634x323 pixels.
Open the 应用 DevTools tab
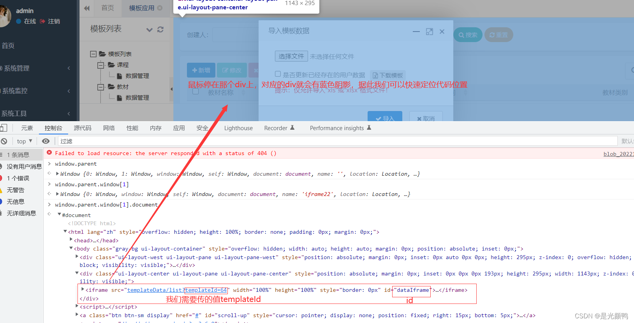pos(179,128)
